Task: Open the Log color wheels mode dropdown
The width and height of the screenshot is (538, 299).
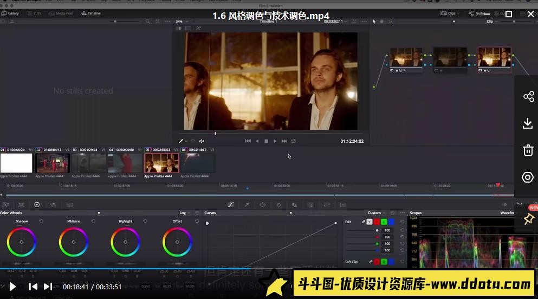Action: click(185, 212)
